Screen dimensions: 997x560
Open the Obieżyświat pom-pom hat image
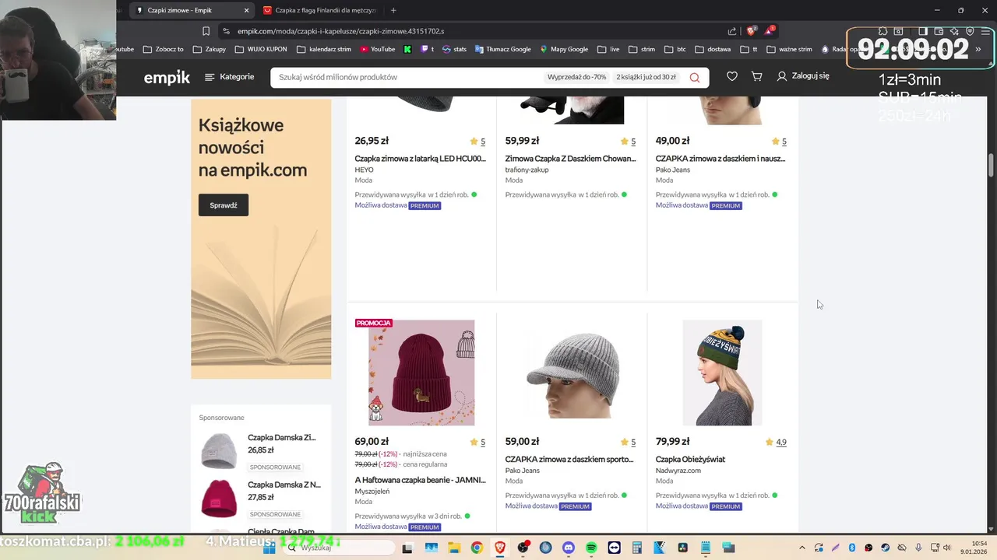tap(722, 373)
